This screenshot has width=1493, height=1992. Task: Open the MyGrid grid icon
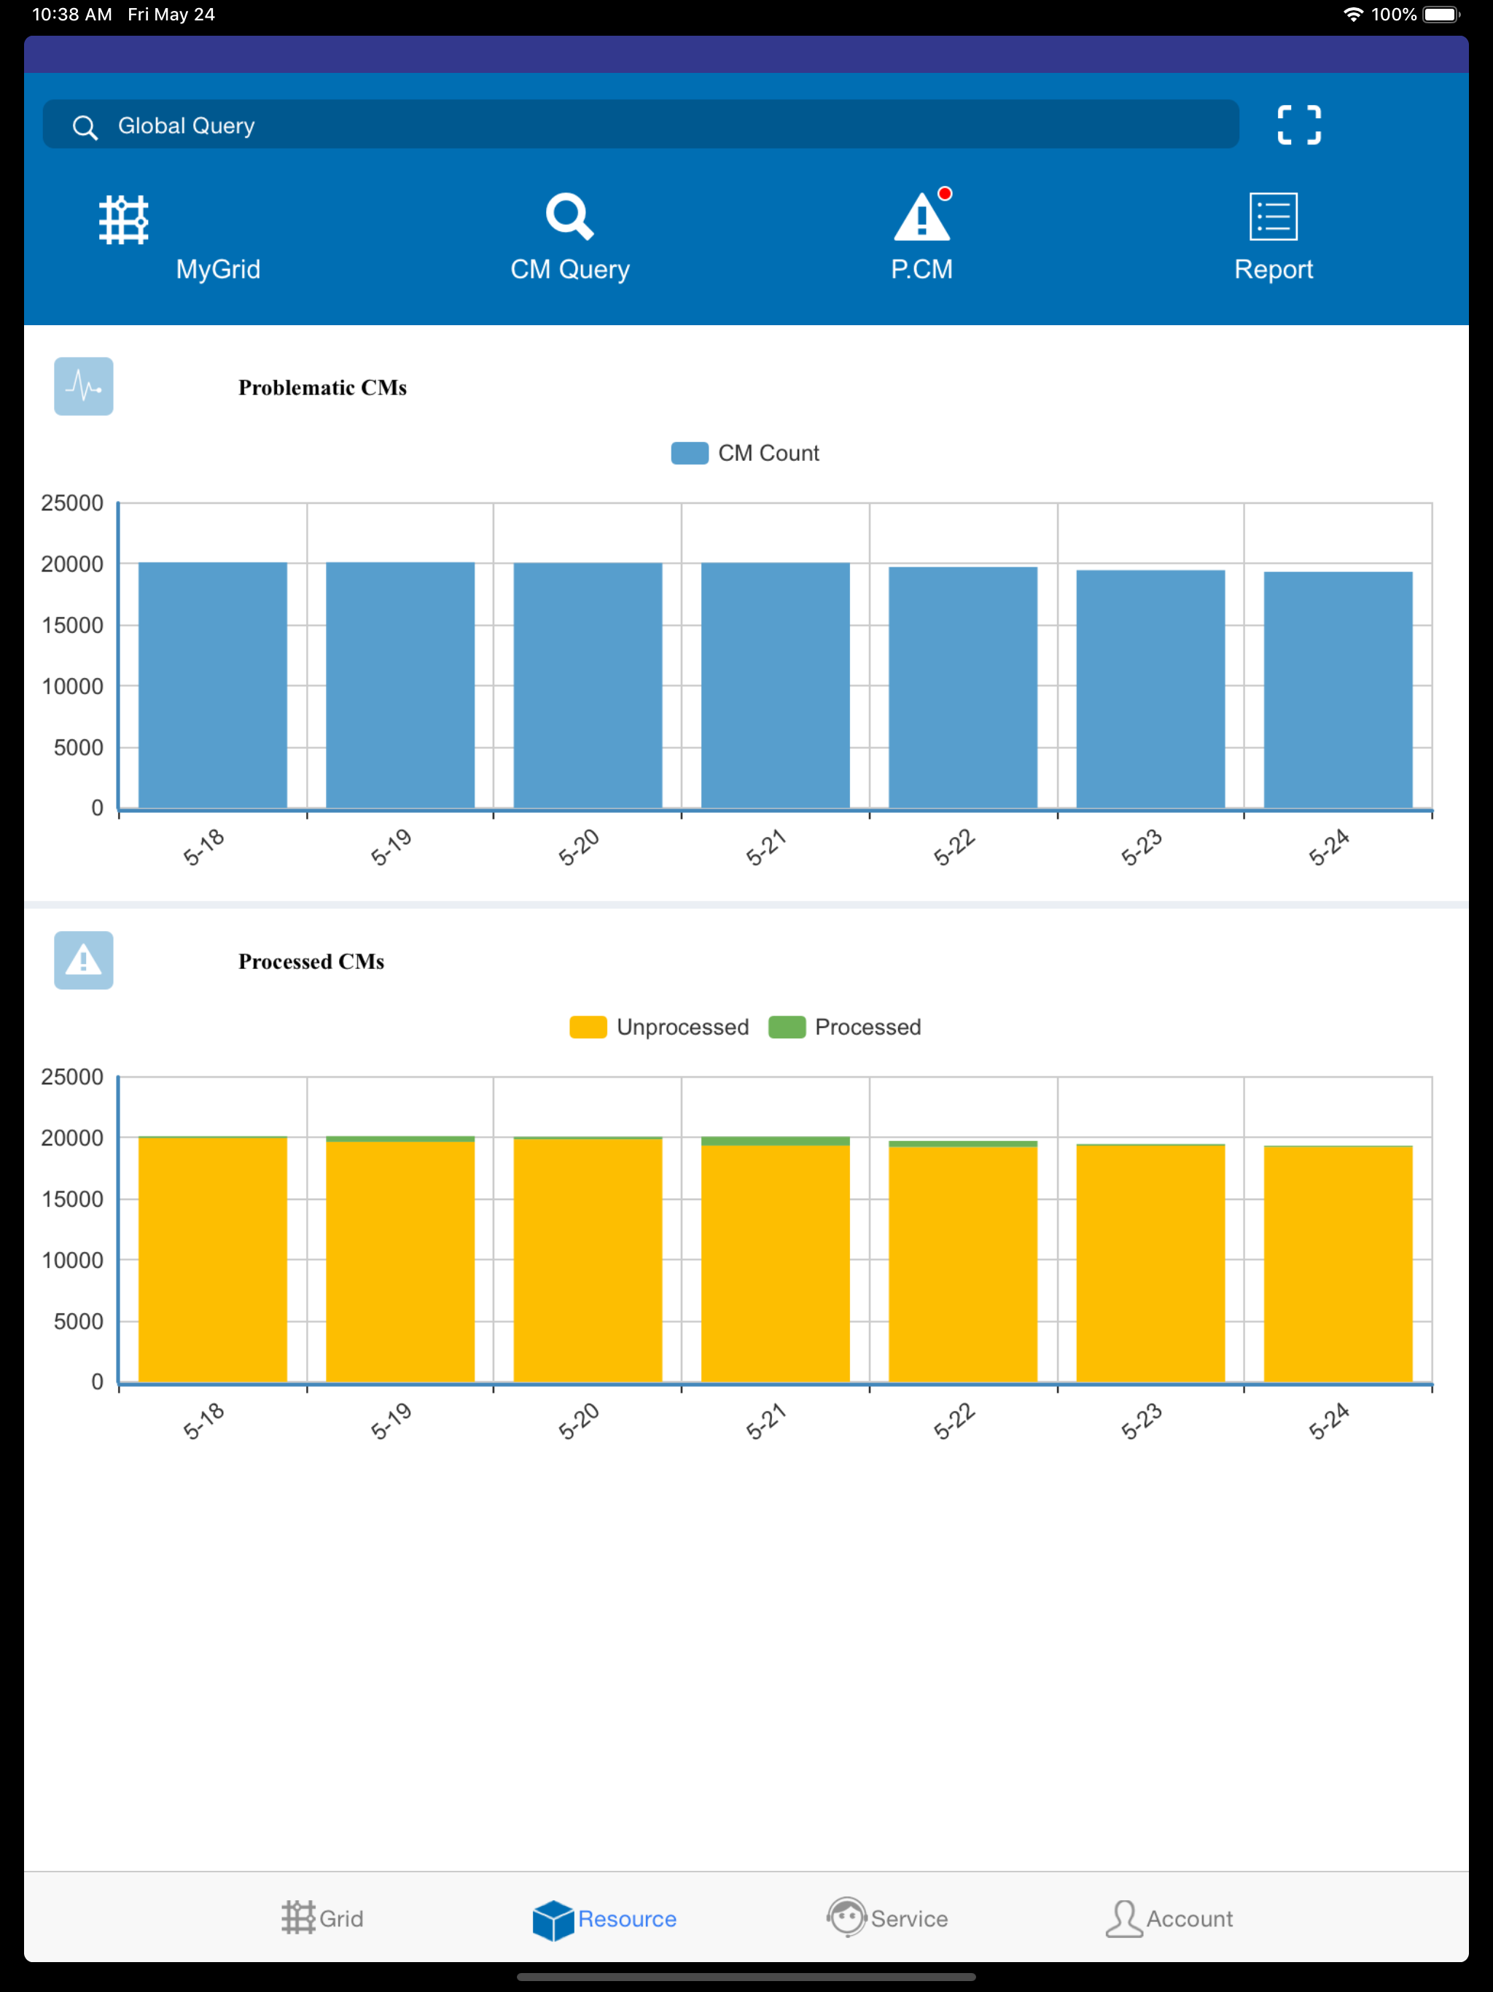[123, 219]
